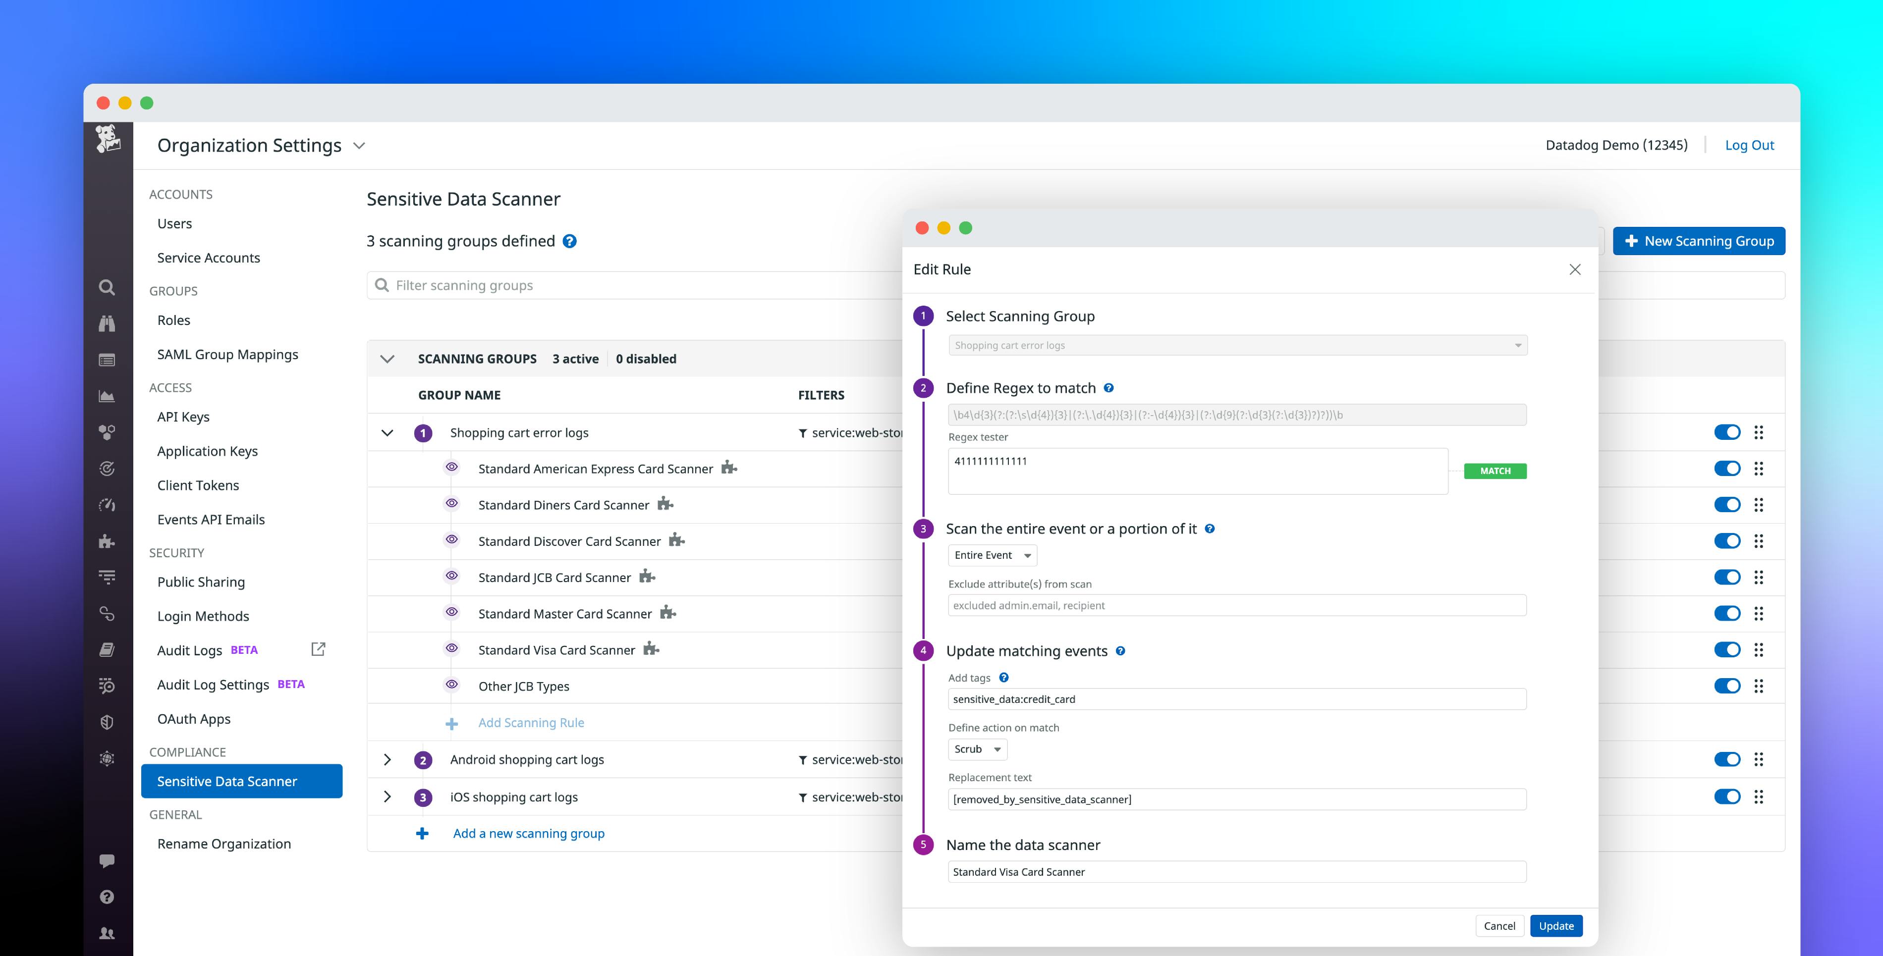1883x956 pixels.
Task: Open Infrastructure using the hexagons sidebar icon
Action: pos(107,432)
